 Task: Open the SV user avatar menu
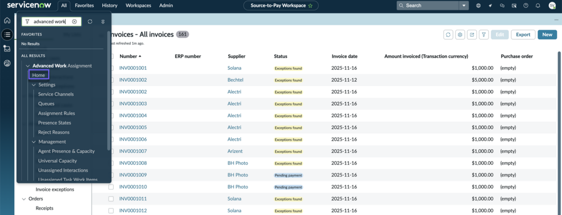coord(552,5)
